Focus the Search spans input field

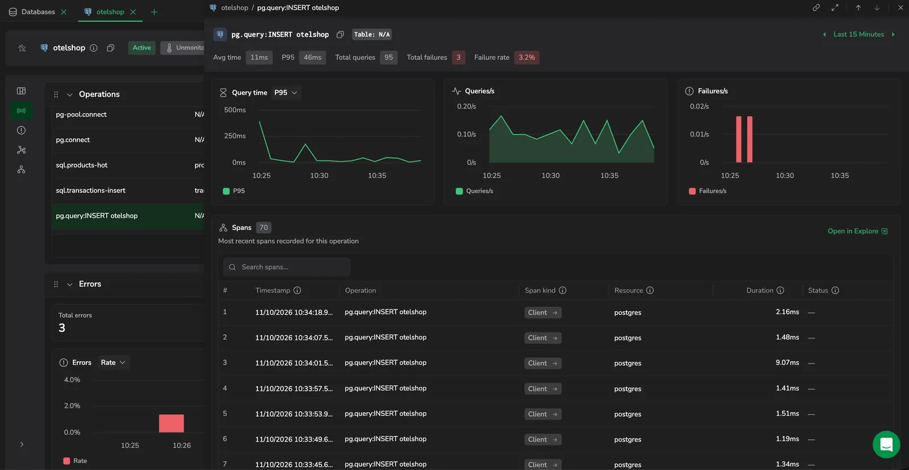pyautogui.click(x=287, y=267)
